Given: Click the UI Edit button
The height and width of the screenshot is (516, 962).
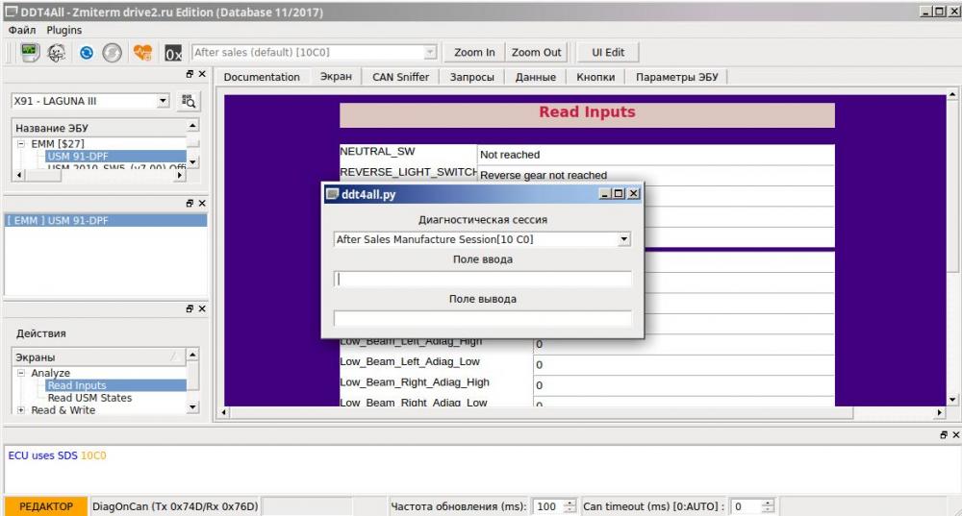Looking at the screenshot, I should tap(608, 53).
